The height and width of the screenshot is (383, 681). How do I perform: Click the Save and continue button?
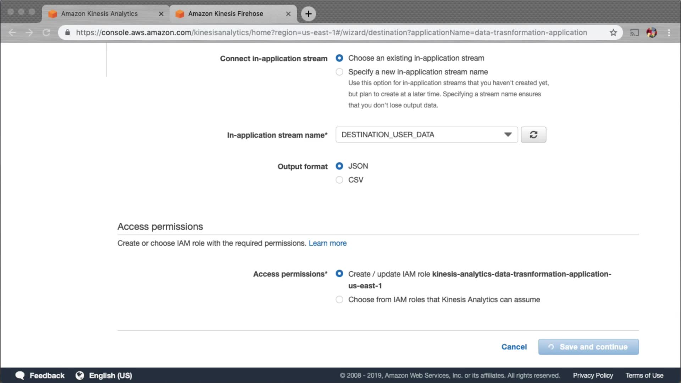pos(588,347)
